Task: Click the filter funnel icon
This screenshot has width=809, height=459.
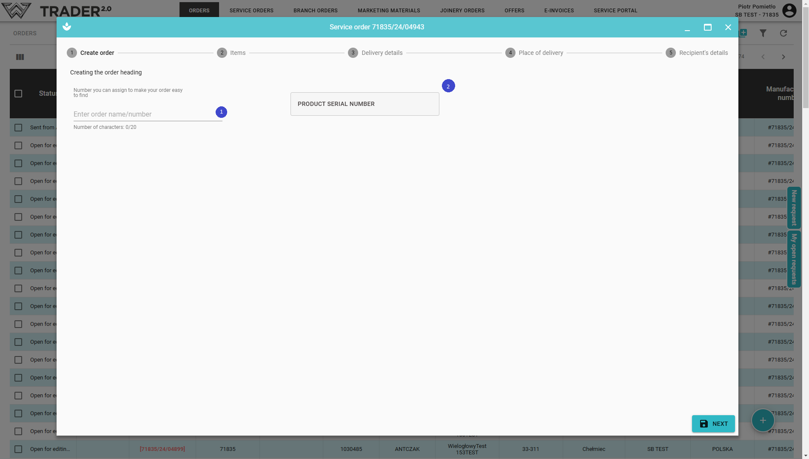Action: tap(763, 33)
